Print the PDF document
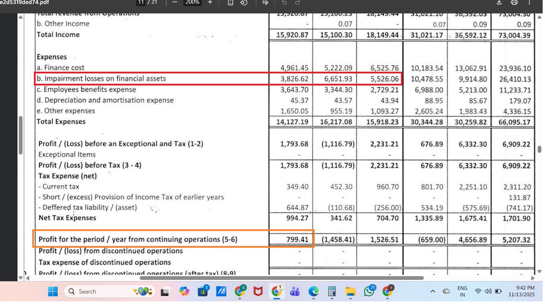 [x=514, y=2]
